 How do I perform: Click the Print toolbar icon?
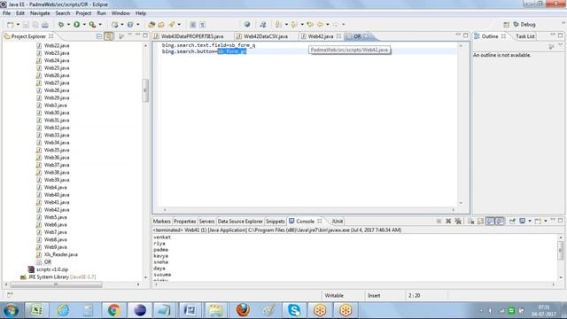click(x=45, y=25)
